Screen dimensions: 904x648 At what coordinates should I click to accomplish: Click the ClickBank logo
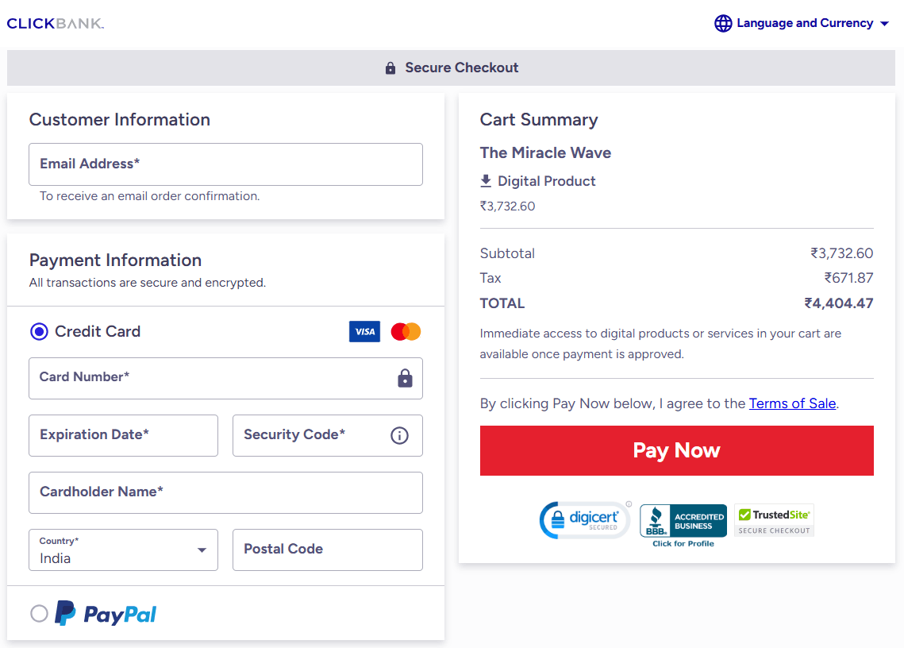(x=56, y=24)
